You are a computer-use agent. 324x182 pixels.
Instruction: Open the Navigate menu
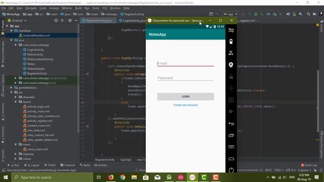(x=31, y=8)
